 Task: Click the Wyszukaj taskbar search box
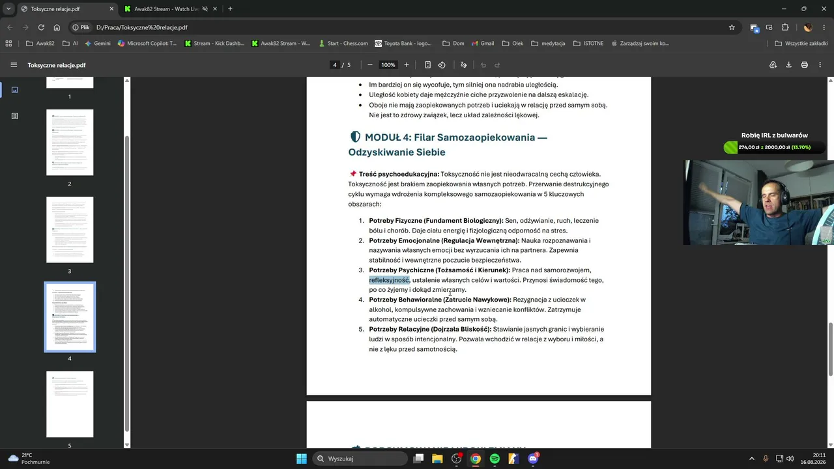click(360, 459)
